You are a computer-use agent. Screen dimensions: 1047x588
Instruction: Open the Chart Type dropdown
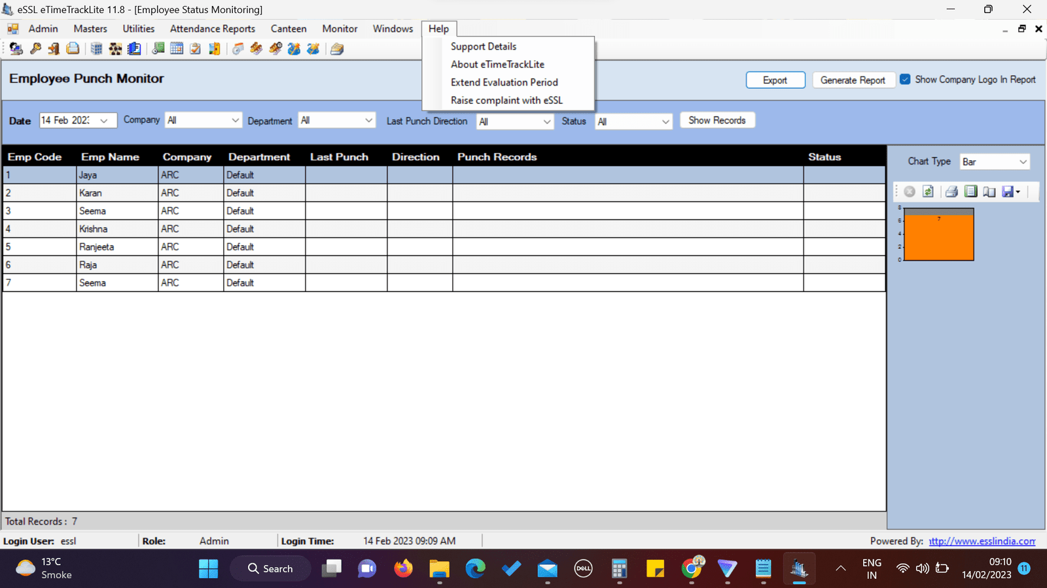[x=995, y=162]
